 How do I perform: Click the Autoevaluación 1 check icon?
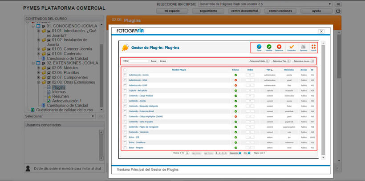(49, 101)
